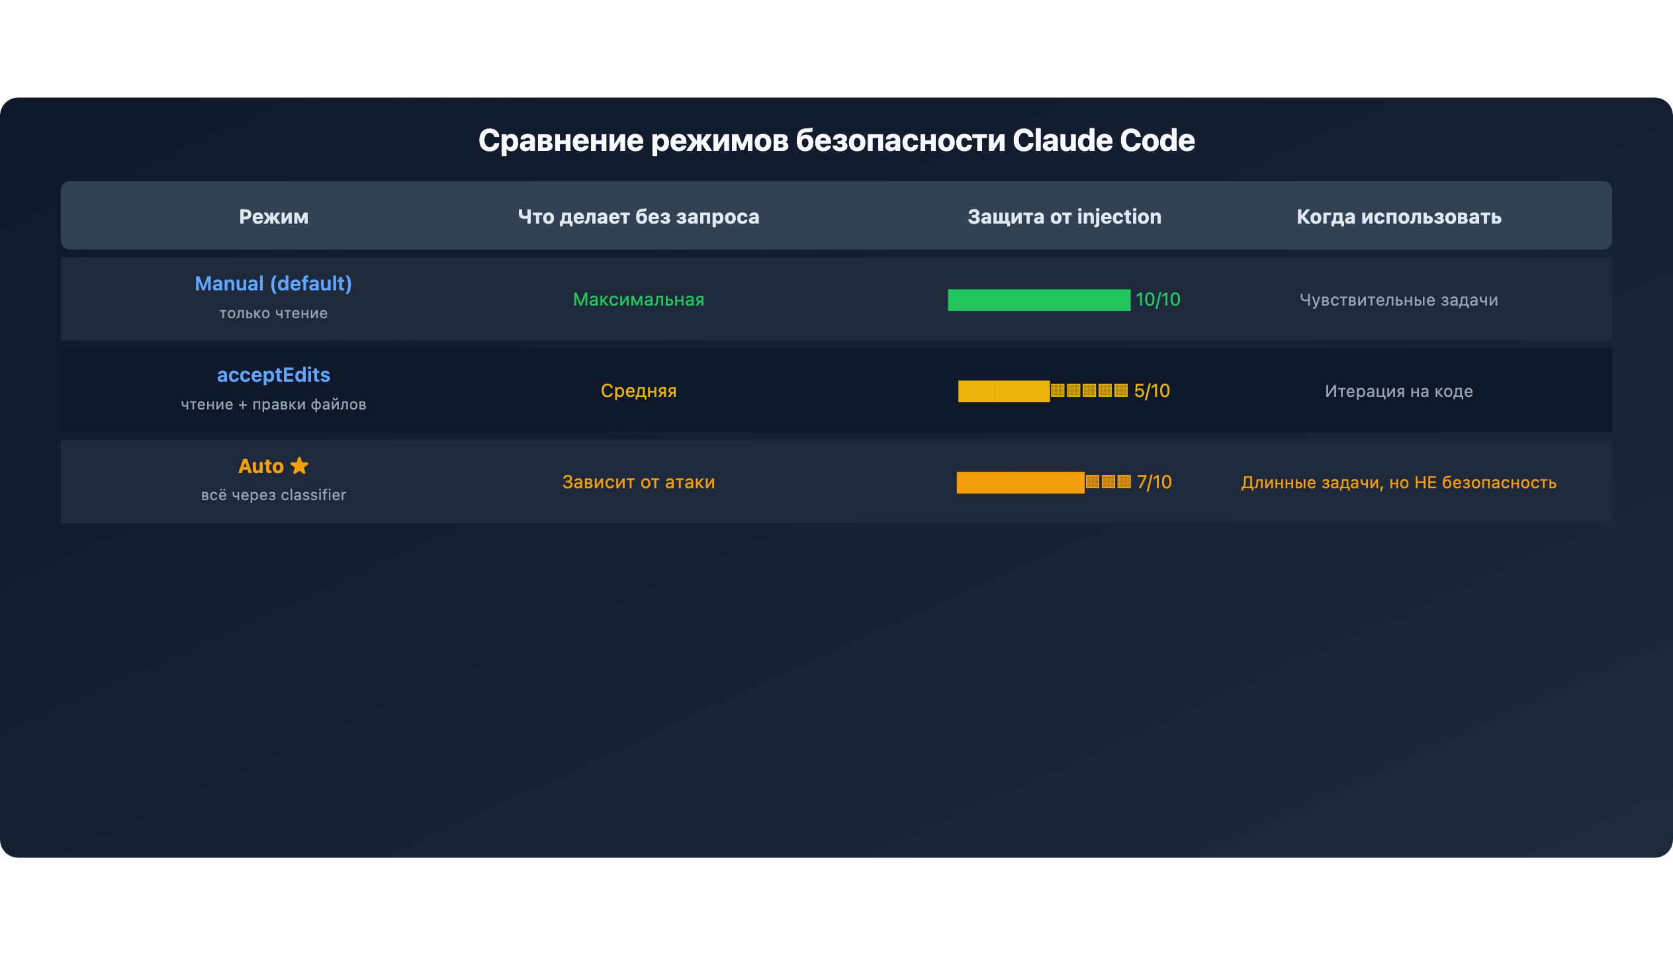The height and width of the screenshot is (954, 1673).
Task: Click the "Защита от injection" column header
Action: tap(1064, 216)
